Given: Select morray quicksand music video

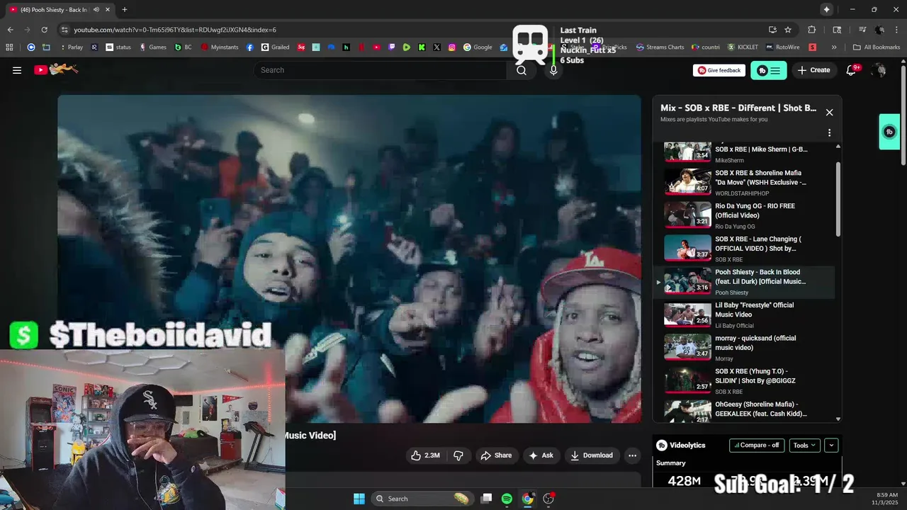Looking at the screenshot, I should (x=744, y=348).
